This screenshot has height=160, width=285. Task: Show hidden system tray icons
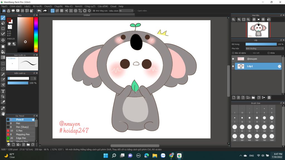pos(241,156)
